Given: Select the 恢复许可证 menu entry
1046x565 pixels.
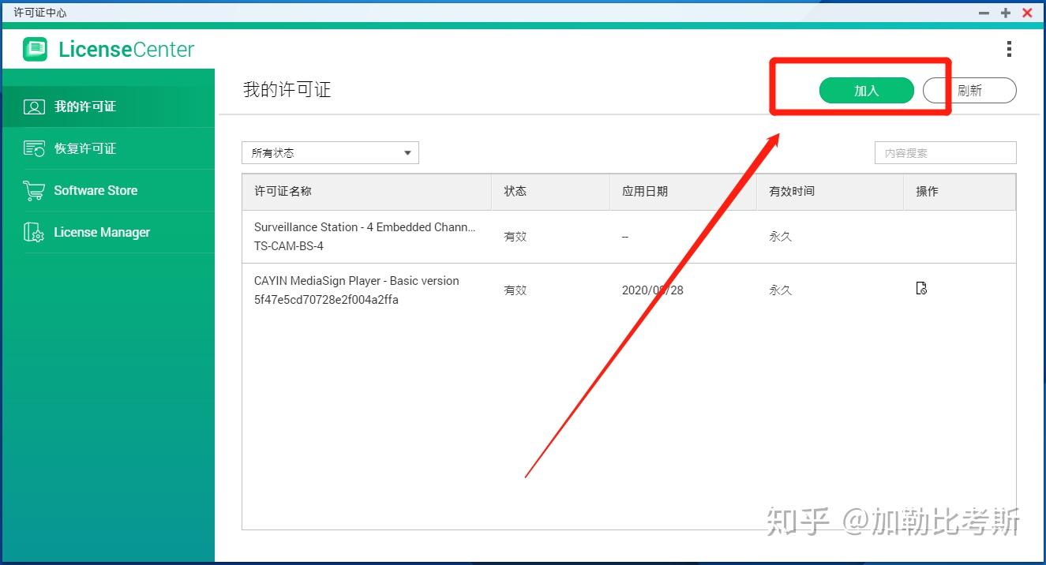Looking at the screenshot, I should (87, 148).
